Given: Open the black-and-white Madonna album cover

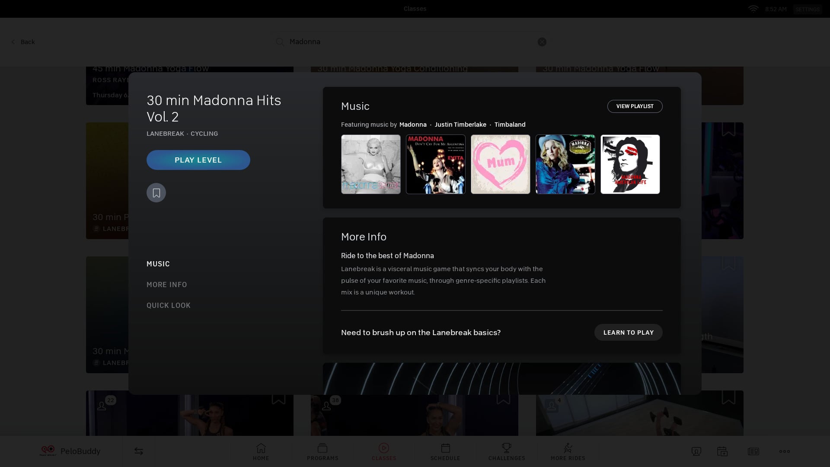Looking at the screenshot, I should click(371, 164).
